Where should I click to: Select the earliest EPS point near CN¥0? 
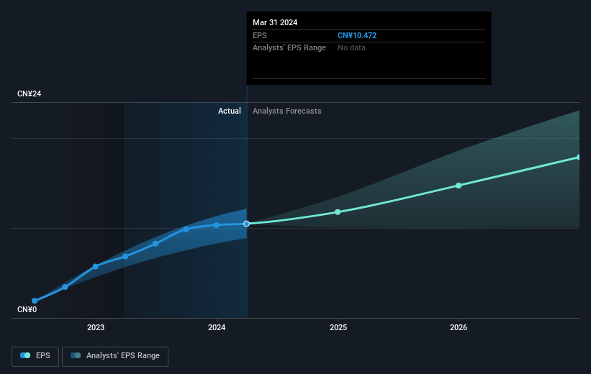point(35,301)
